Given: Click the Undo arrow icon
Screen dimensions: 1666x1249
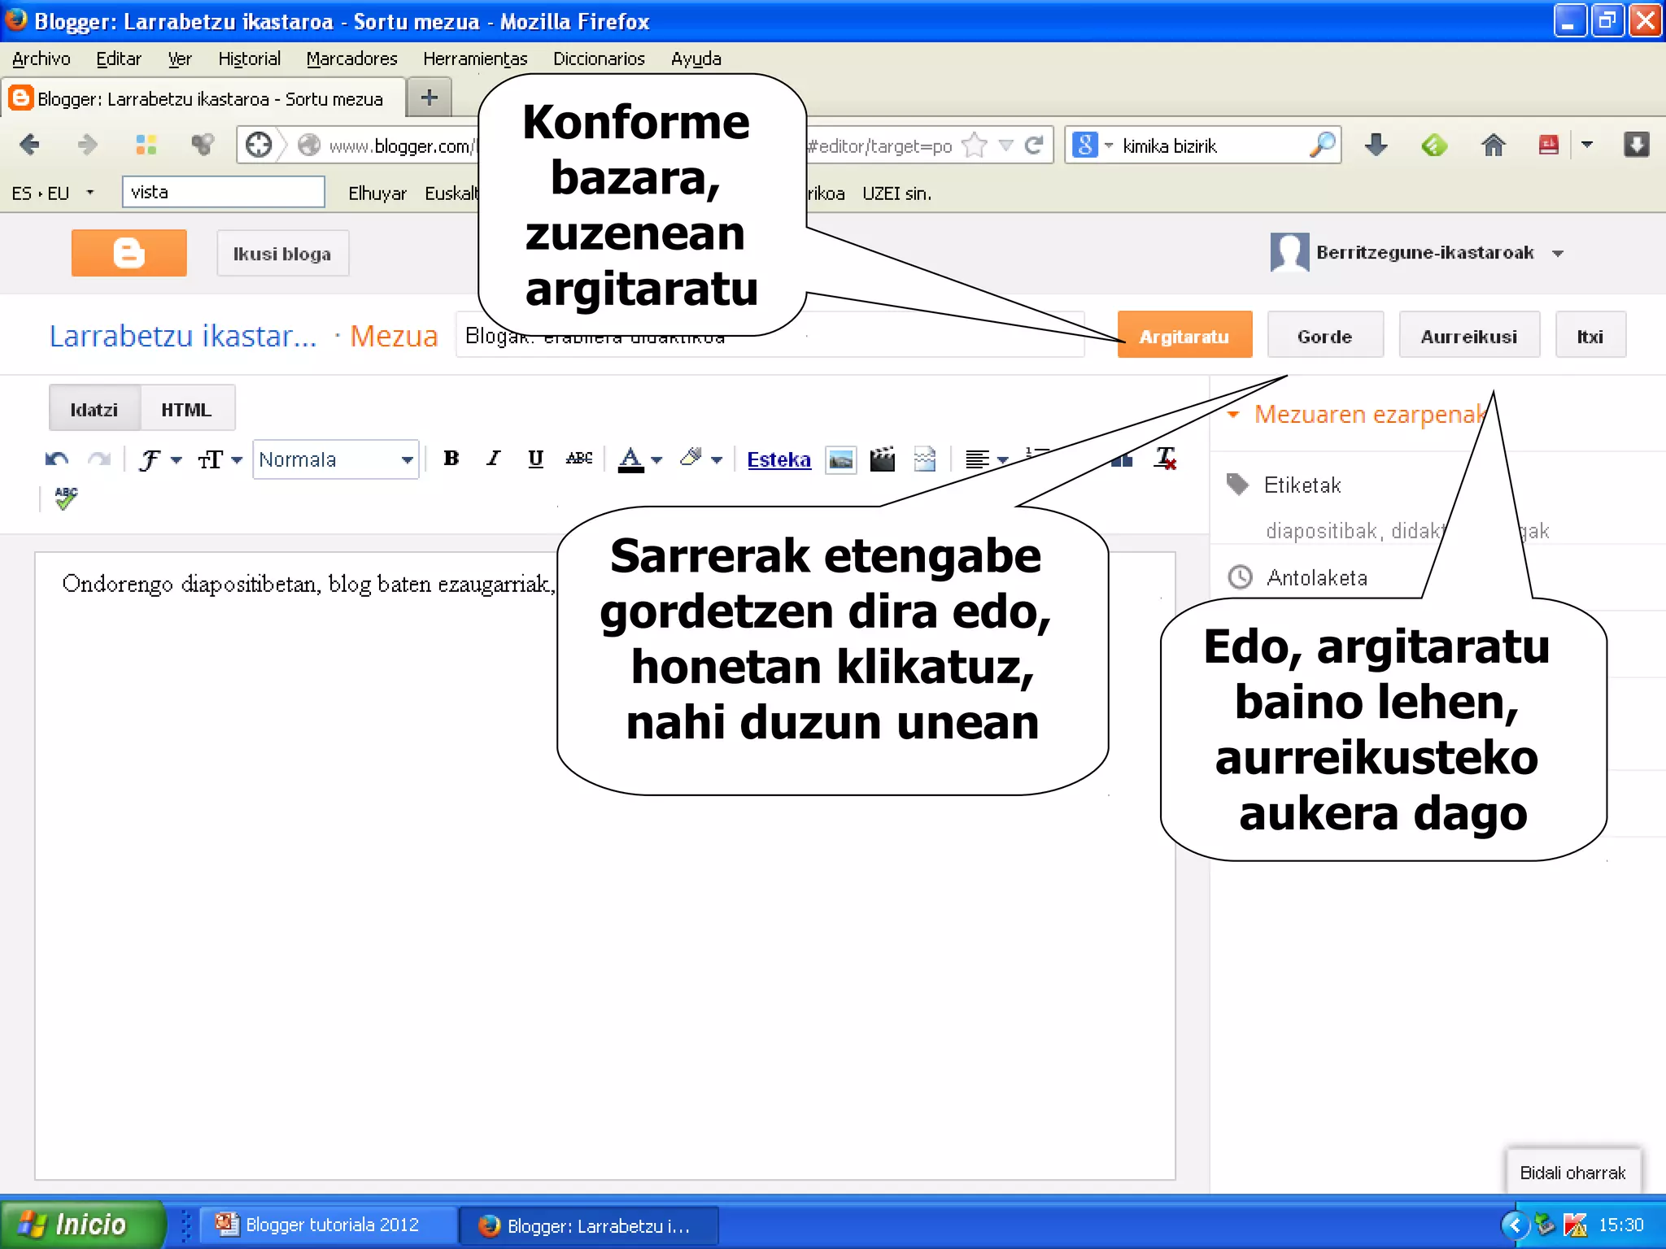Looking at the screenshot, I should 56,459.
